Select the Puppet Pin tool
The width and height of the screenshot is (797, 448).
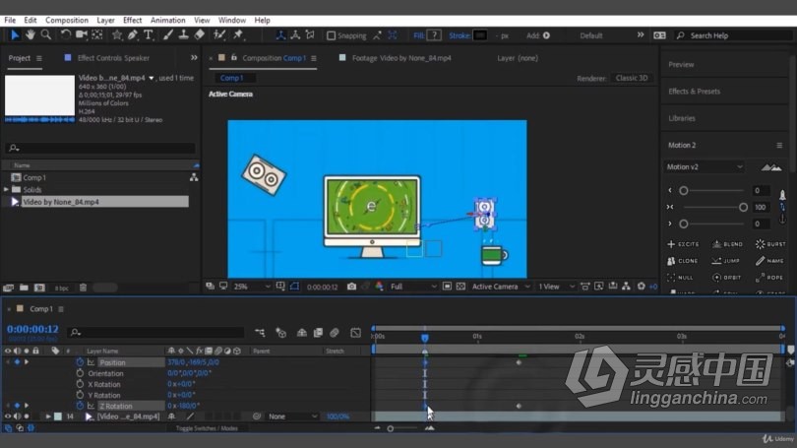(238, 34)
